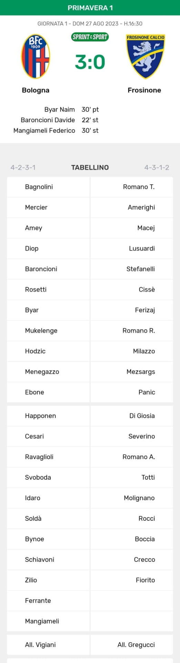180x663 pixels.
Task: Choose Mezsargs from the Frosinone starters
Action: coord(141,372)
